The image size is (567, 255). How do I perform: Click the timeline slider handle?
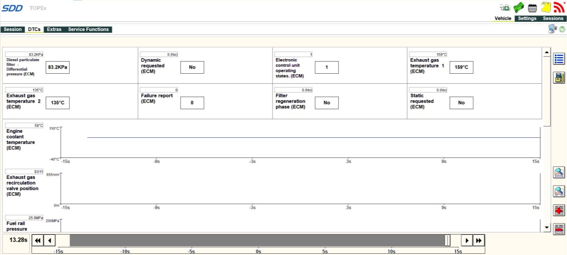click(x=447, y=240)
